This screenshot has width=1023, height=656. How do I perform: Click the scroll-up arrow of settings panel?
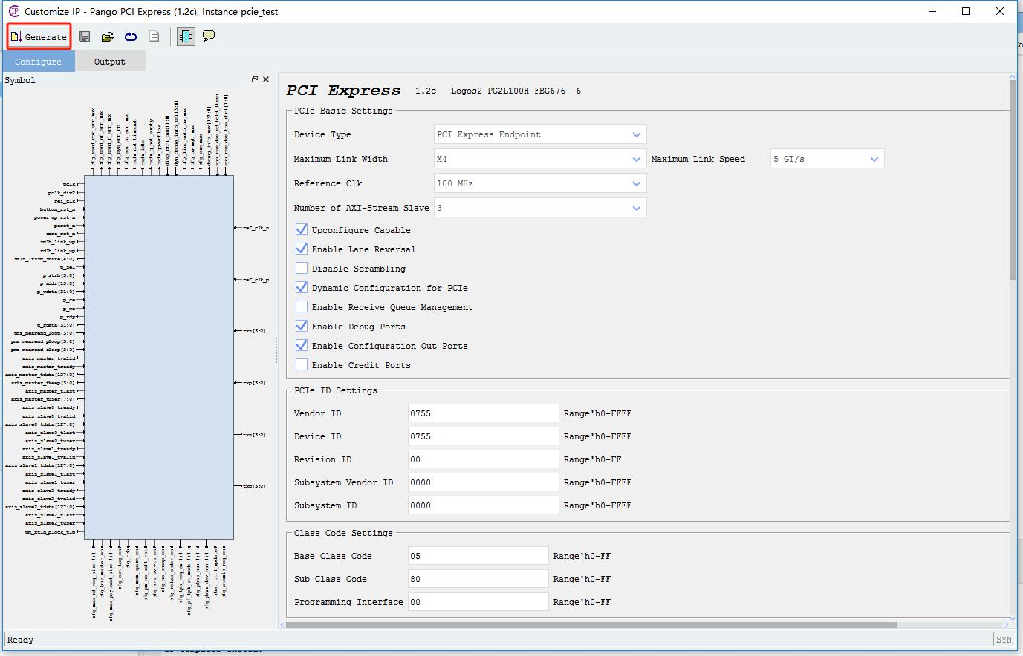click(x=1012, y=76)
